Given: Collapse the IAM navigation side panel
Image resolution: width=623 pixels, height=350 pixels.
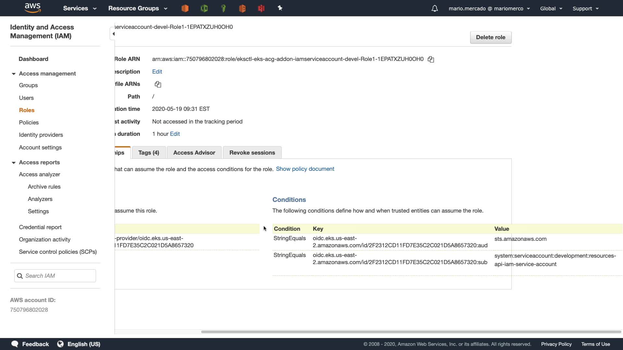Looking at the screenshot, I should [x=113, y=34].
